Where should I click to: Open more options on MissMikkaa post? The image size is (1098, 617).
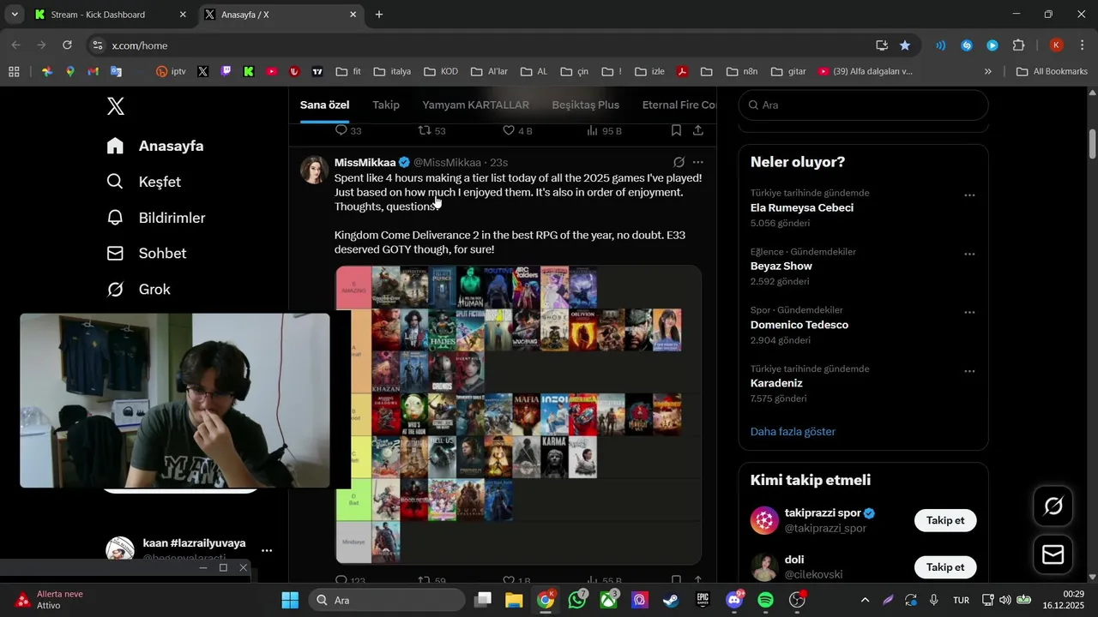click(x=698, y=162)
